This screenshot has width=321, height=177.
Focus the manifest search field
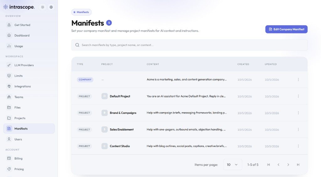coord(189,45)
